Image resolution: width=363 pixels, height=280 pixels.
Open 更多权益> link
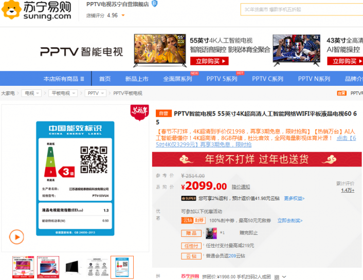coord(294,198)
